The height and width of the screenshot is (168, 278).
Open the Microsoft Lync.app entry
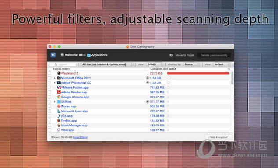coord(74,111)
